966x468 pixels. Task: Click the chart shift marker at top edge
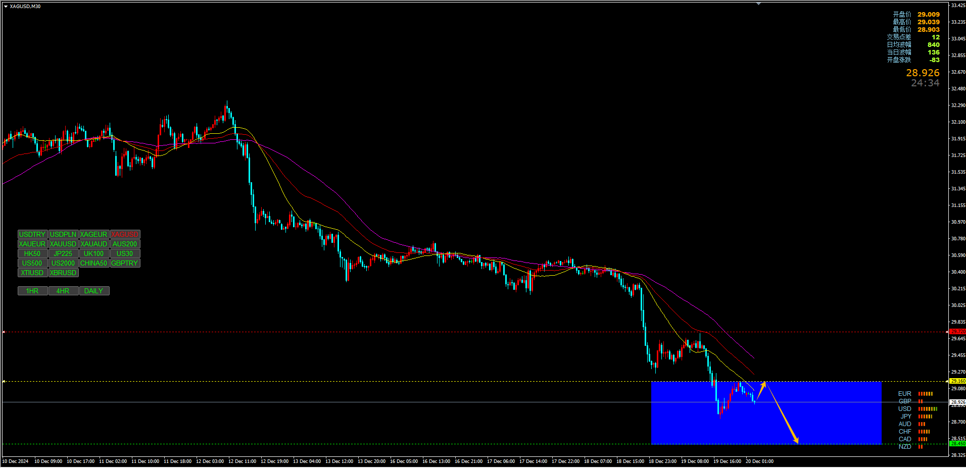pos(758,4)
